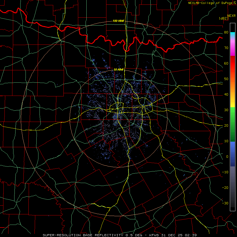Click the red segment of the color bar
This screenshot has width=237, height=237.
(x=233, y=63)
